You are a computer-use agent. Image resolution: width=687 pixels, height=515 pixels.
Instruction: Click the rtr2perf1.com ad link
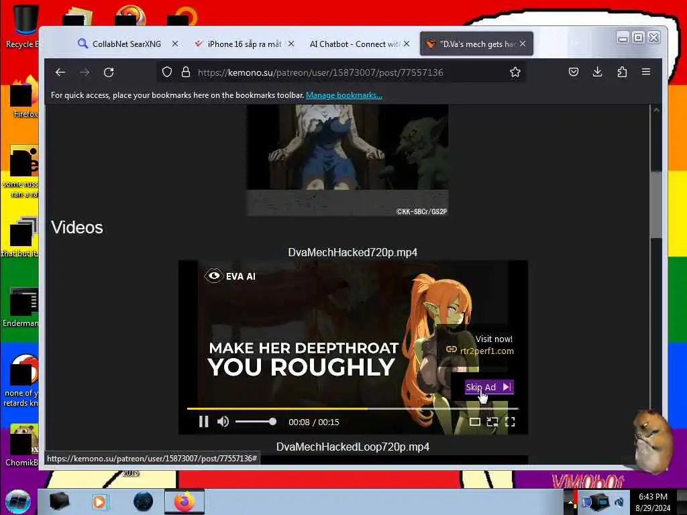(487, 351)
